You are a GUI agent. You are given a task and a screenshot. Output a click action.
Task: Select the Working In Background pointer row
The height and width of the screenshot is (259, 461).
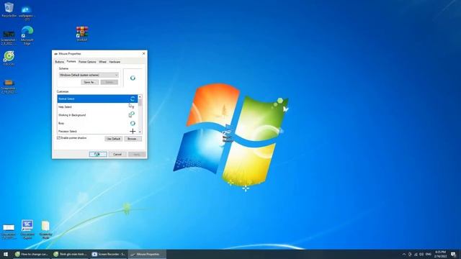pyautogui.click(x=97, y=115)
